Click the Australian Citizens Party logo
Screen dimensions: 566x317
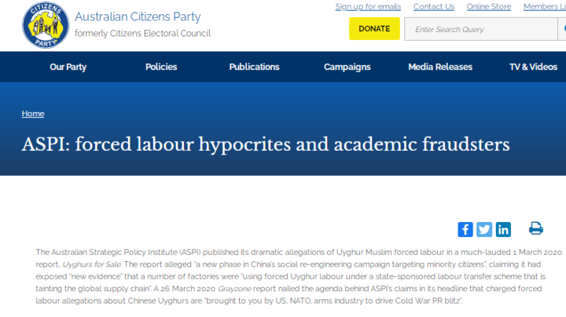coord(46,25)
